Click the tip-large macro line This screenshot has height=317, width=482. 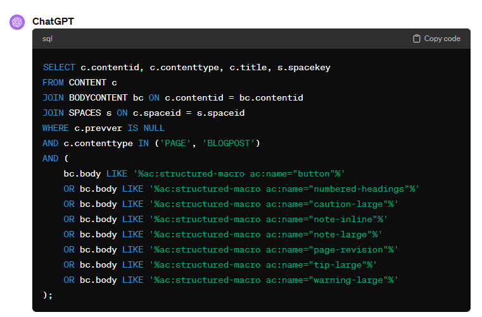[220, 264]
